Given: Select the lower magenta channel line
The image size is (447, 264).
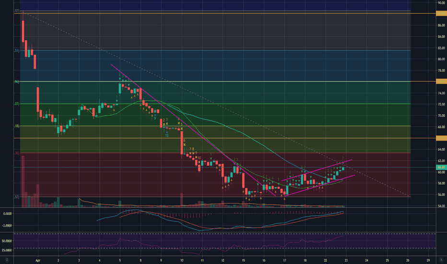Looking at the screenshot, I should [x=320, y=185].
